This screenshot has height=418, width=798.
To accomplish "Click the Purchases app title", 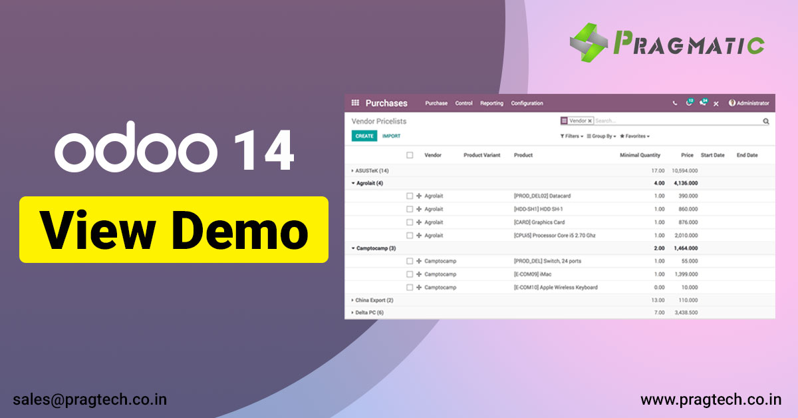I will click(x=386, y=103).
